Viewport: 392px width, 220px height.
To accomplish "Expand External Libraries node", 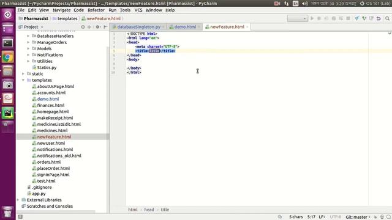I will [18, 200].
